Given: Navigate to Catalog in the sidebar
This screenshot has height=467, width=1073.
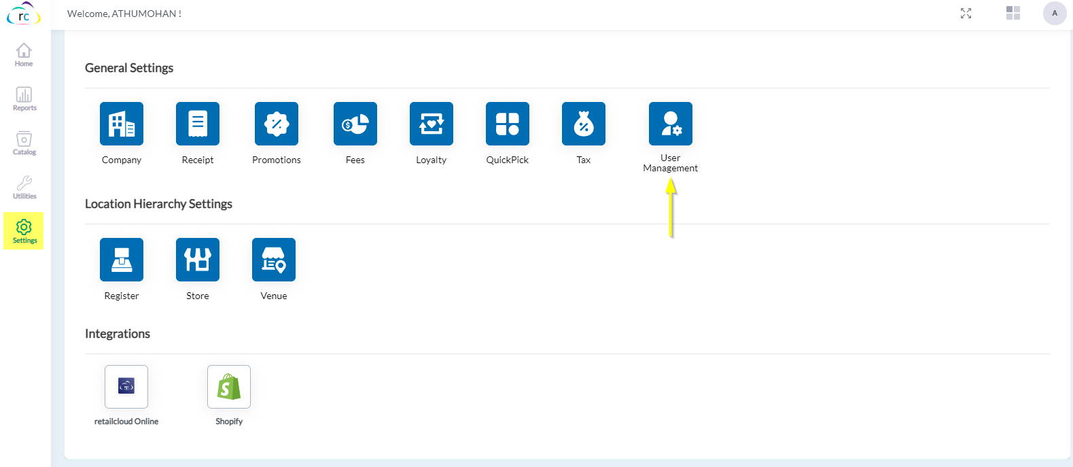Looking at the screenshot, I should 24,143.
